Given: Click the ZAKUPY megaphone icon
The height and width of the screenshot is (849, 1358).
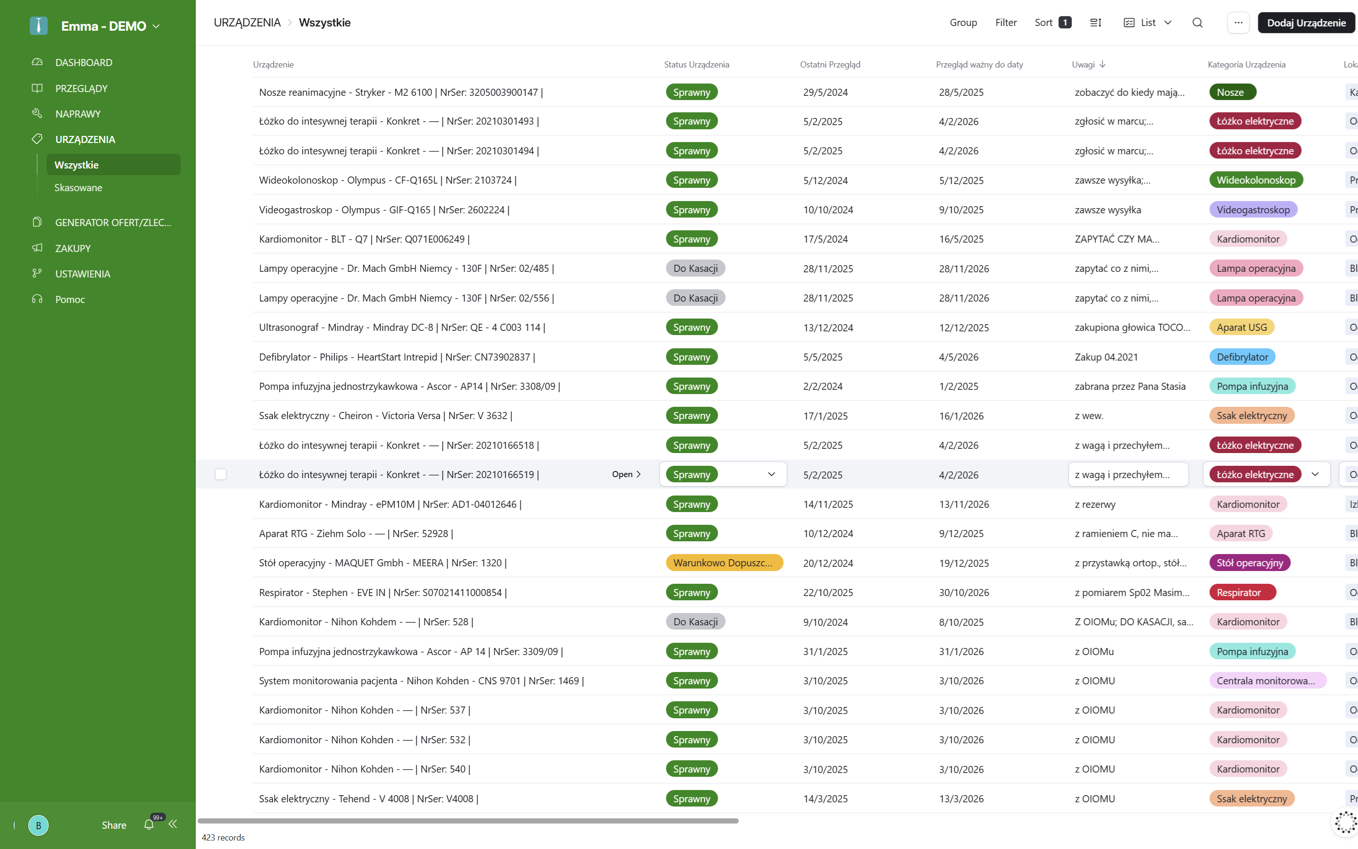Looking at the screenshot, I should [37, 248].
